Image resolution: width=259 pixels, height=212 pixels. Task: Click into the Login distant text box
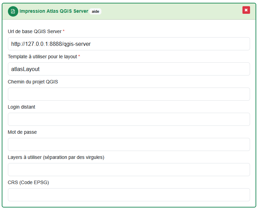pyautogui.click(x=129, y=119)
